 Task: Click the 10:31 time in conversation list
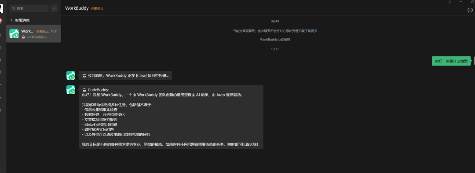pyautogui.click(x=54, y=31)
